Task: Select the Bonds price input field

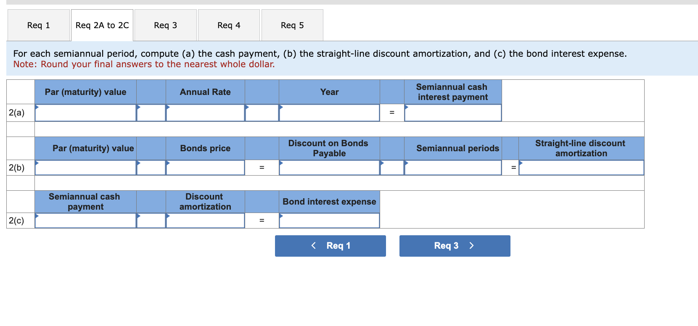Action: (x=205, y=167)
